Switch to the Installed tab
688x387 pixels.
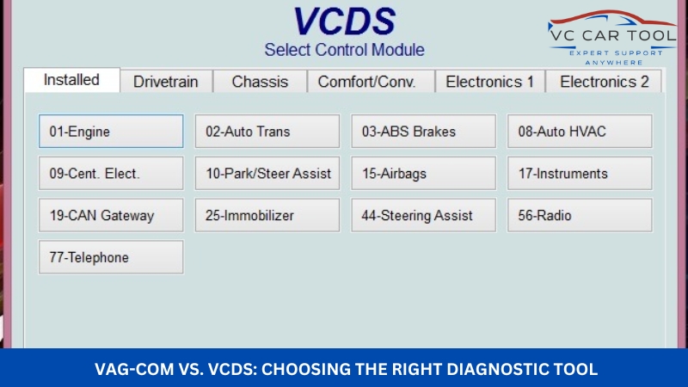pos(71,80)
